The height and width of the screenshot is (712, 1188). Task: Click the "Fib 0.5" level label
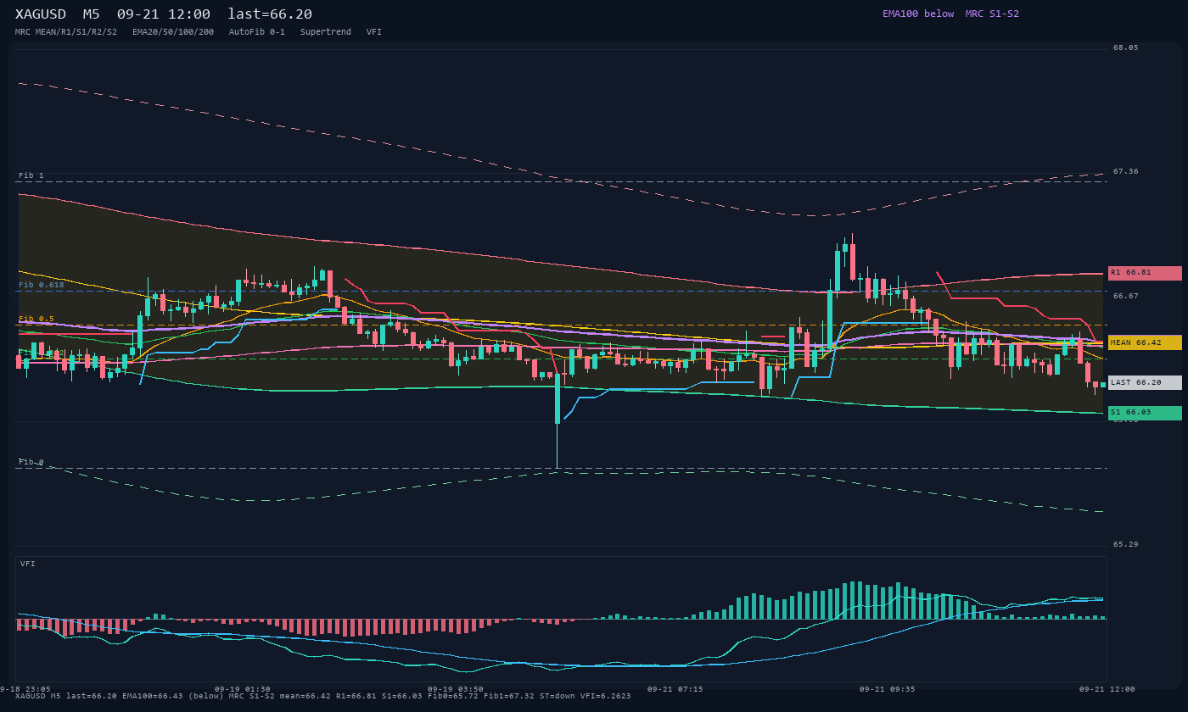[x=36, y=319]
